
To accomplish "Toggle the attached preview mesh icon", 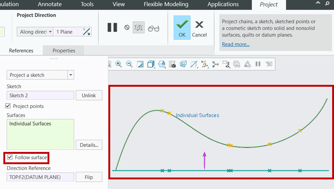I will 138,28.
